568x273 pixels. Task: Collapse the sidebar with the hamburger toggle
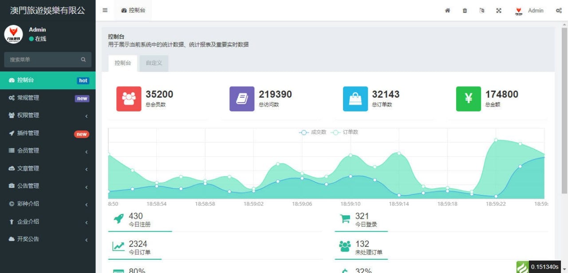[x=105, y=10]
